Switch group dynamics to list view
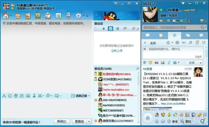 pos(118,29)
